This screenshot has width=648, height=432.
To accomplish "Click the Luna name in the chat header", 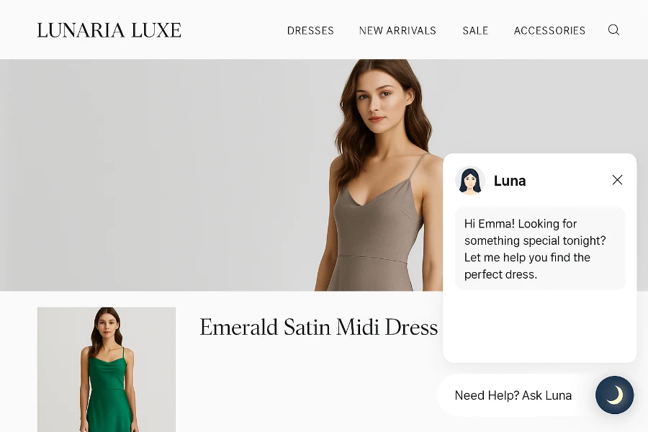I will [510, 181].
